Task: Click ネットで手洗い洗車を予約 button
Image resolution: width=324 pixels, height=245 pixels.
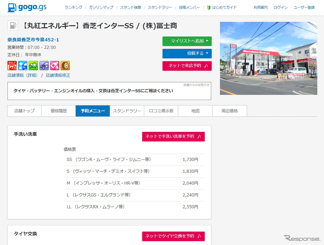Action: pyautogui.click(x=173, y=136)
